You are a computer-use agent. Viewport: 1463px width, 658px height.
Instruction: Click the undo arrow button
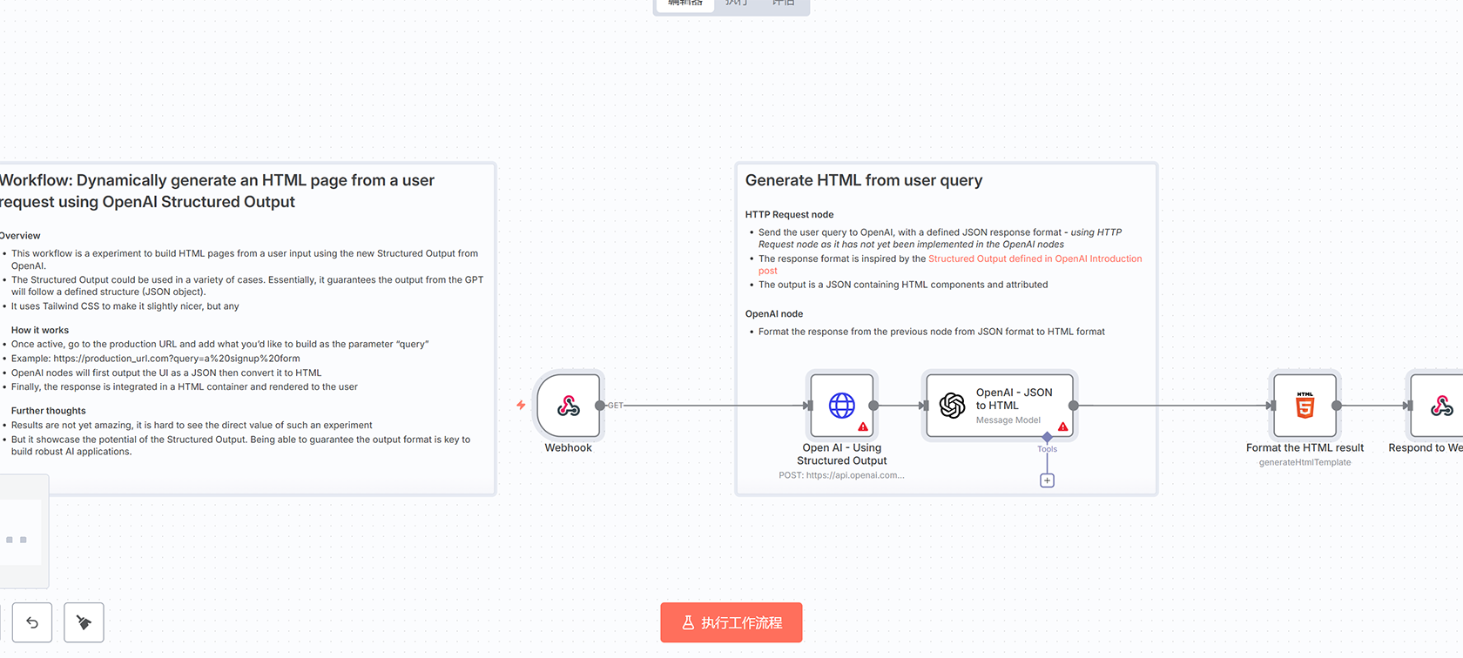click(32, 622)
